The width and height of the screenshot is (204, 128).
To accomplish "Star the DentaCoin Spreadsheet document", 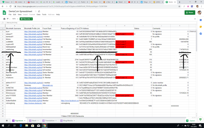I will coord(35,11).
